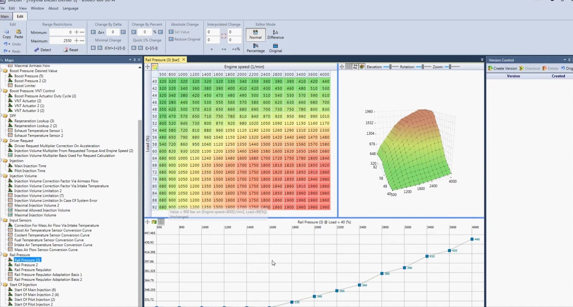Switch editor to Difference mode
The height and width of the screenshot is (307, 573).
275,34
